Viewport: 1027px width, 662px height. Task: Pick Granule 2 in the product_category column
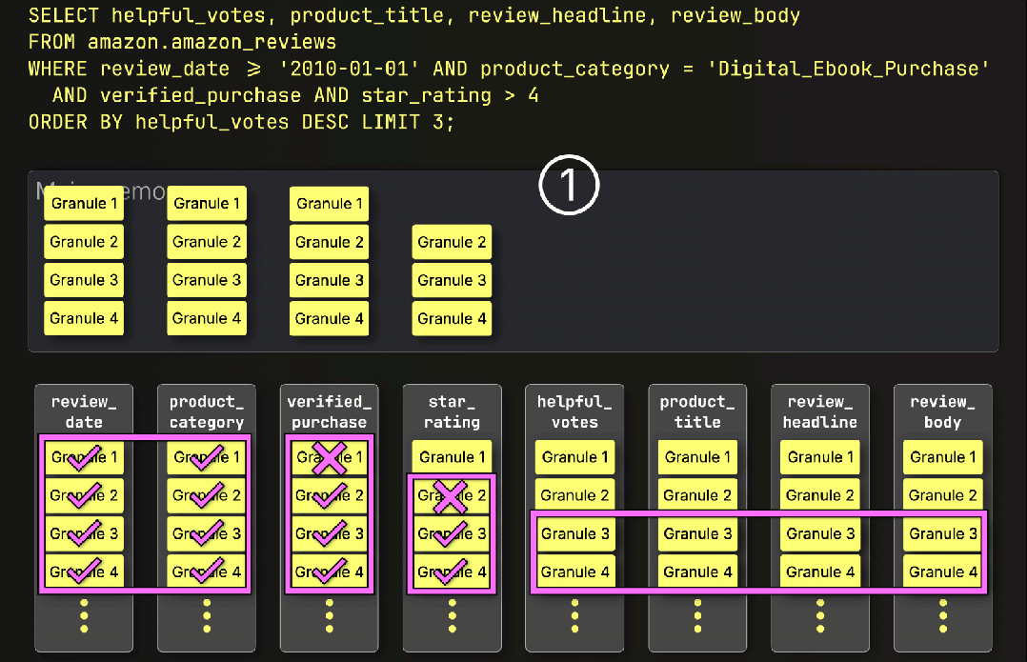click(207, 495)
